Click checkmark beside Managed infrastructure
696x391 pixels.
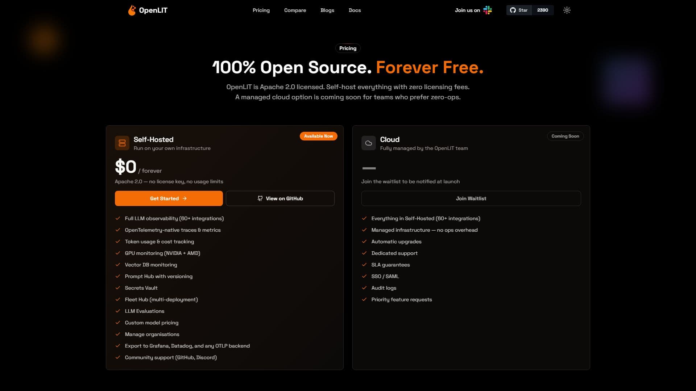coord(364,230)
